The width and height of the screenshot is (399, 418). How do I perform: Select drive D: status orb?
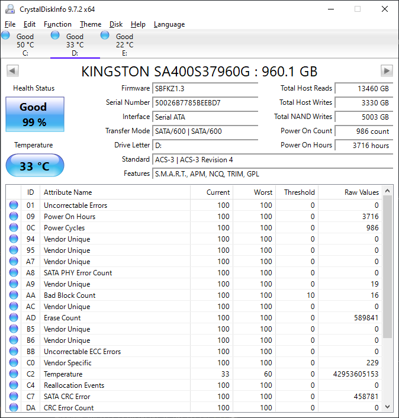(x=55, y=35)
